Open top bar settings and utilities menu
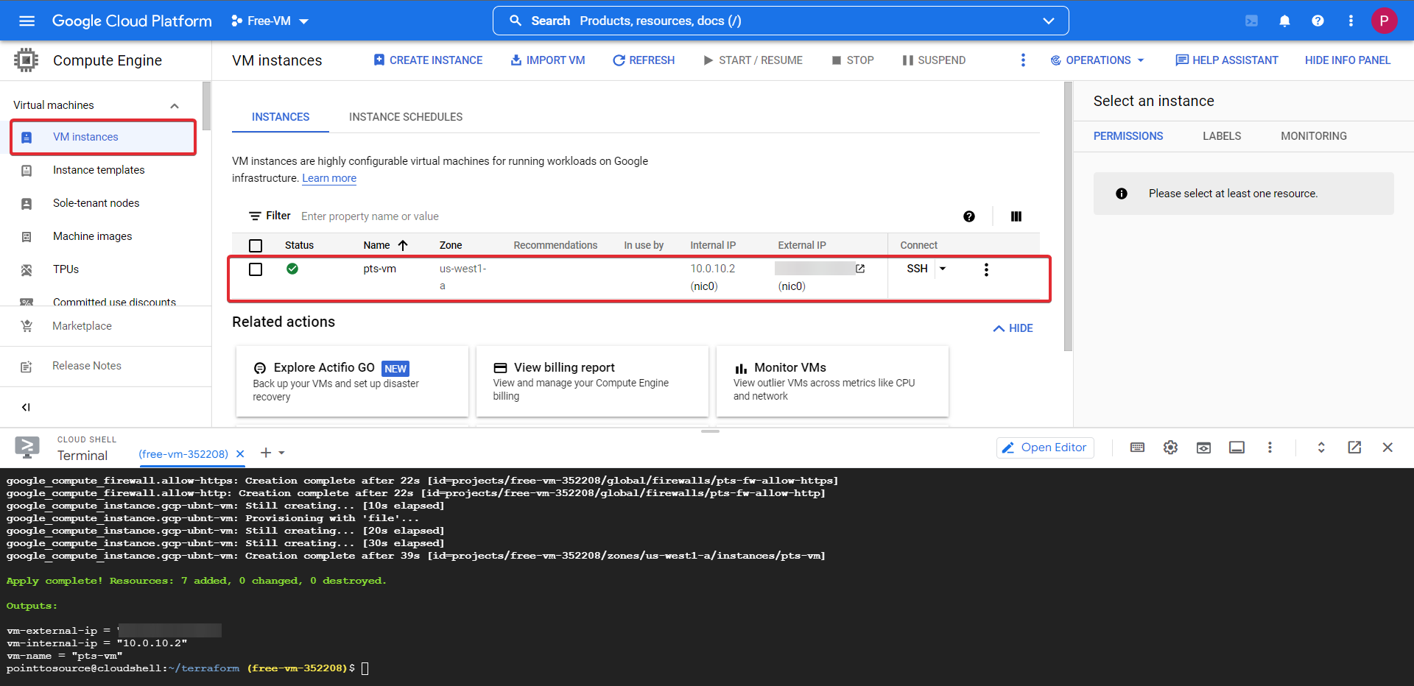This screenshot has height=686, width=1414. (x=1351, y=21)
